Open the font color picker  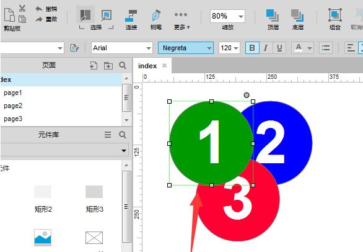(302, 48)
